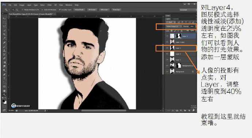This screenshot has width=252, height=138.
Task: Select the Move tool in the toolbox
Action: click(4, 19)
